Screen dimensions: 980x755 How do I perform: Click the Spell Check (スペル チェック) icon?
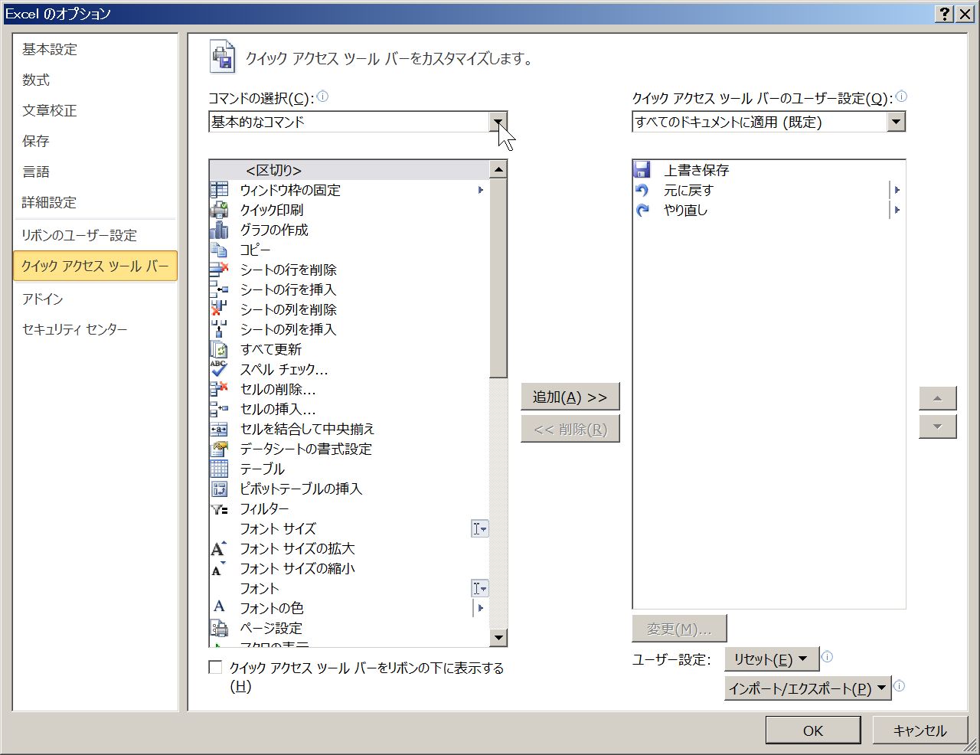(x=219, y=369)
